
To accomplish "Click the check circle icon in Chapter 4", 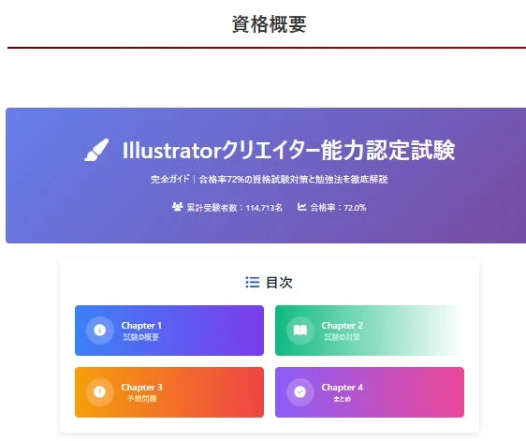I will click(300, 391).
